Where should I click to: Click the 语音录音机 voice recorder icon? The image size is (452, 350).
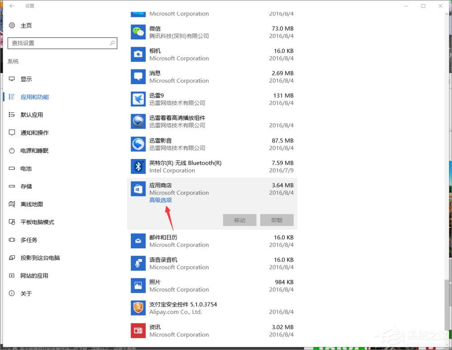(x=138, y=263)
